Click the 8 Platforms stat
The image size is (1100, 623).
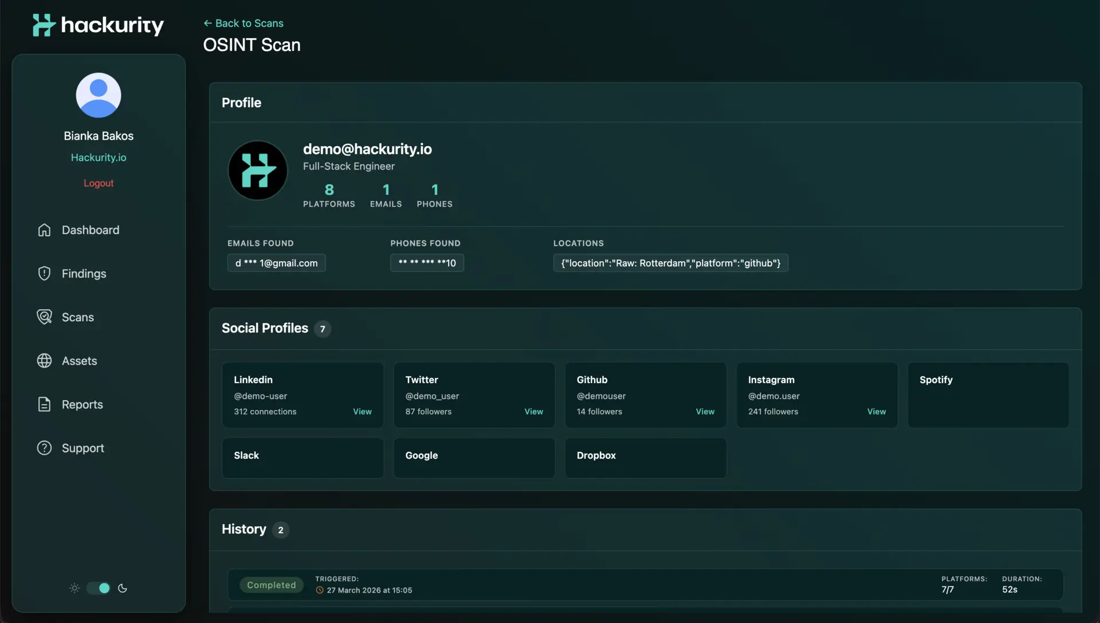[329, 195]
